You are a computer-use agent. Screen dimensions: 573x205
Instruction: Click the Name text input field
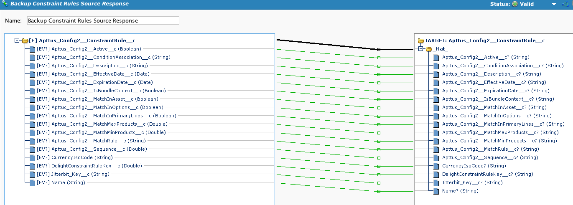103,20
